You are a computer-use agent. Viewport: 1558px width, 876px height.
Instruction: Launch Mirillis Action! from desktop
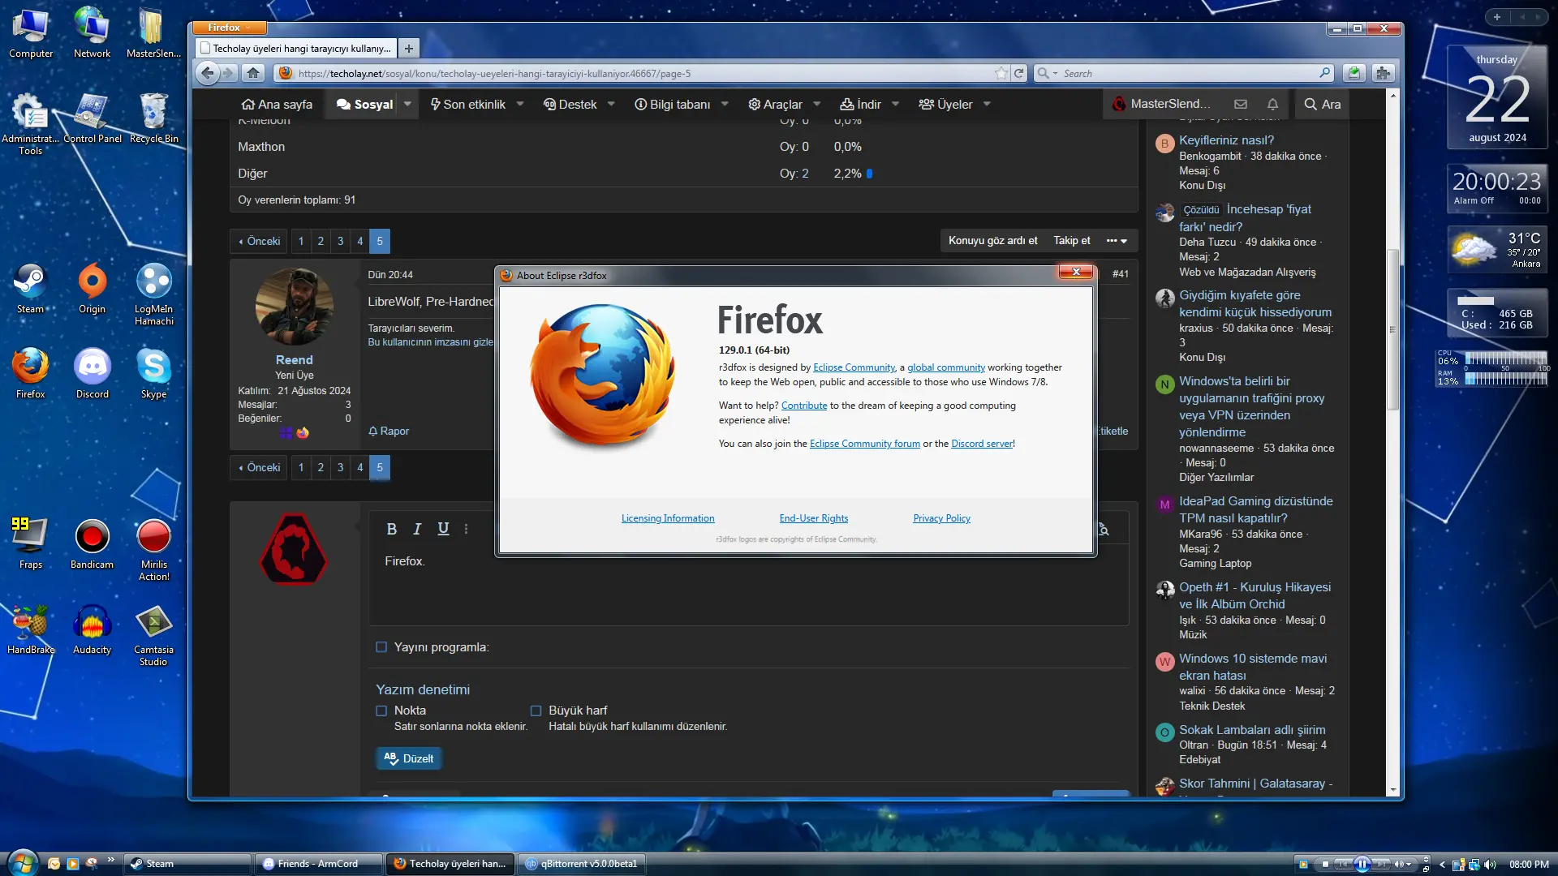pos(153,549)
